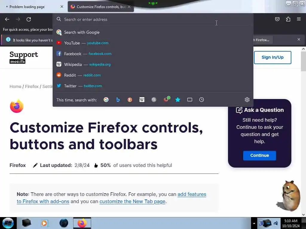The width and height of the screenshot is (306, 229).
Task: Click the Last updated pencil icon
Action: (35, 165)
